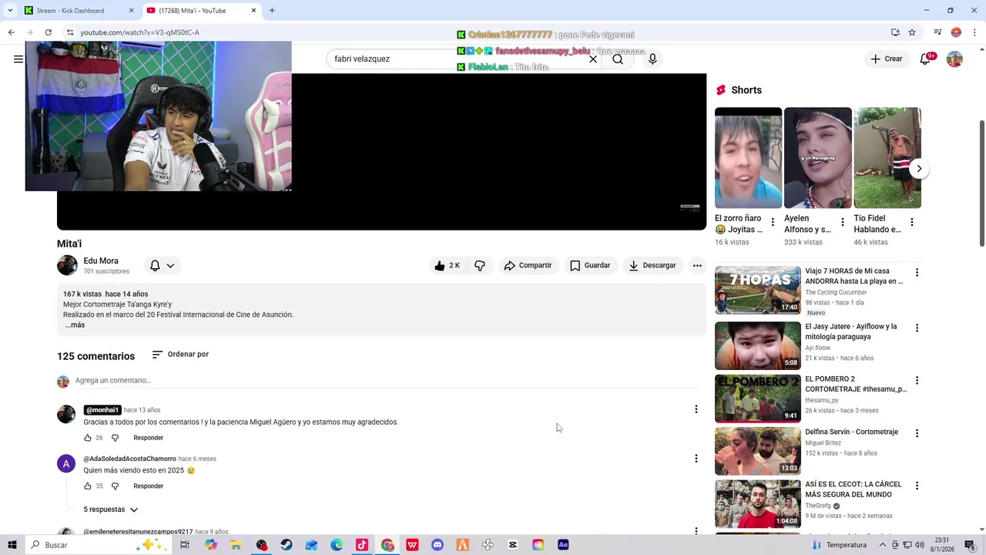Image resolution: width=986 pixels, height=555 pixels.
Task: Go back in browser history
Action: [11, 32]
